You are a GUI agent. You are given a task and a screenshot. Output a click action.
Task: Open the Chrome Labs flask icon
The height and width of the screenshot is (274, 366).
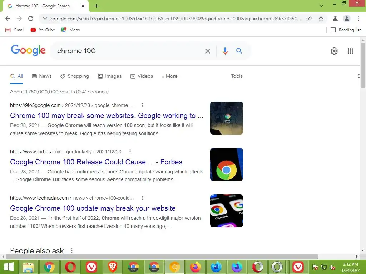[x=335, y=19]
